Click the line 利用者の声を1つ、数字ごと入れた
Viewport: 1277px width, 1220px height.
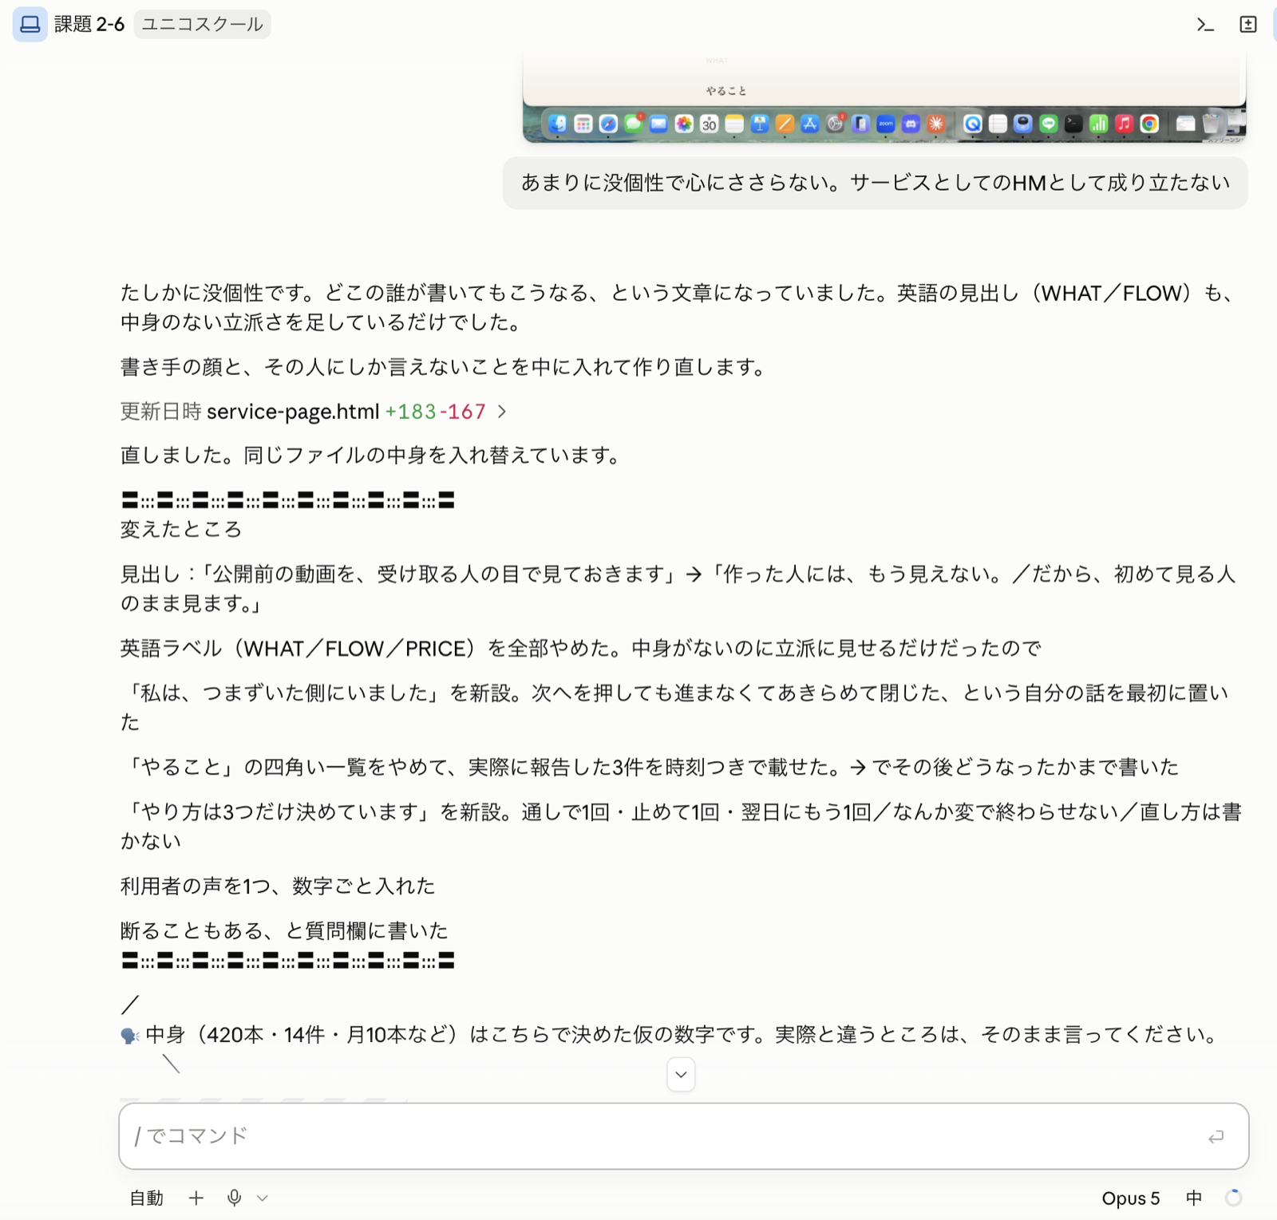[x=278, y=886]
